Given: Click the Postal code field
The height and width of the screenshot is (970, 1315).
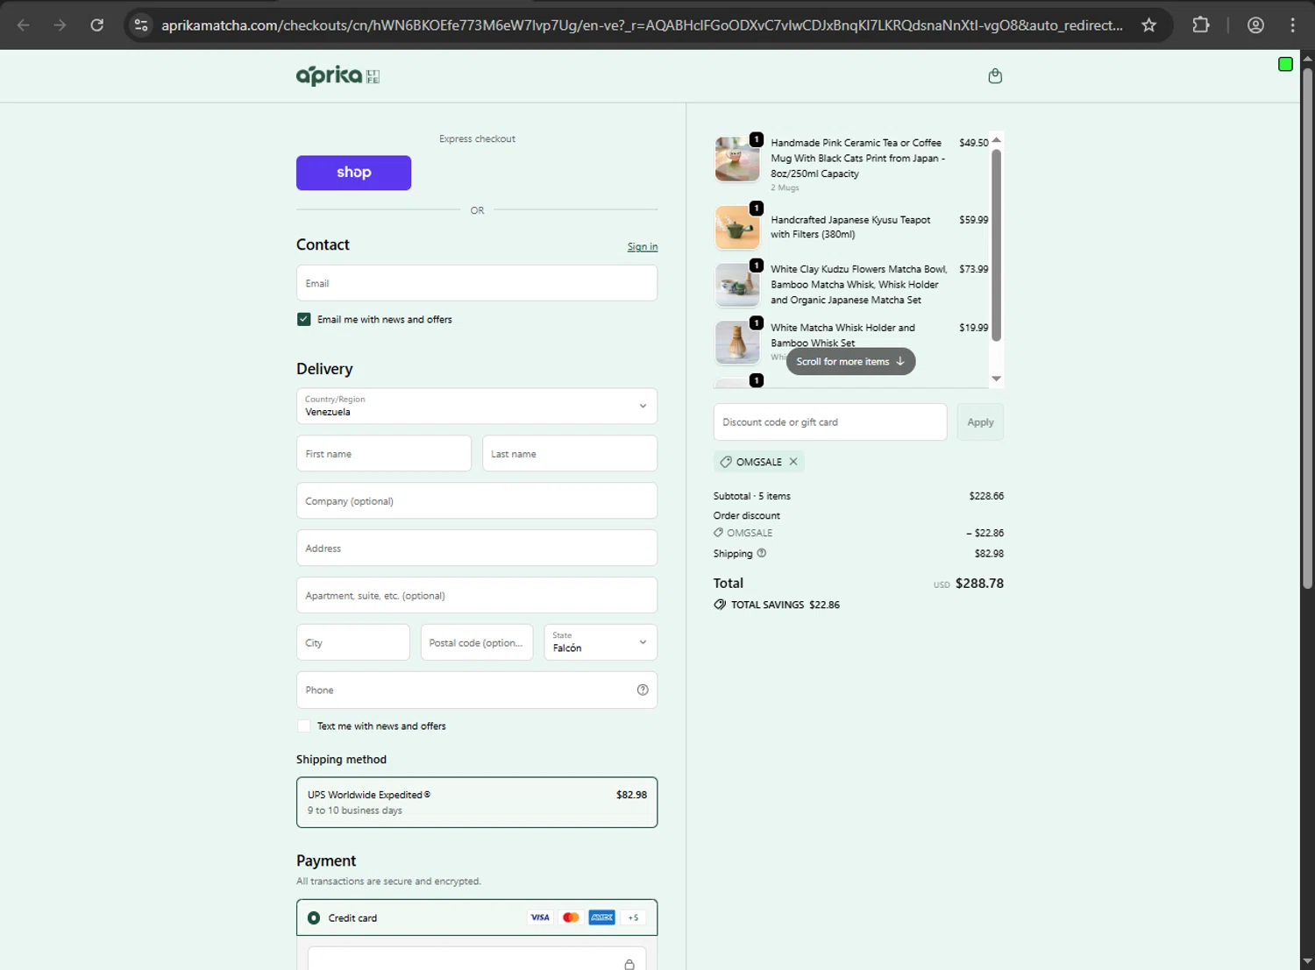Looking at the screenshot, I should (477, 642).
